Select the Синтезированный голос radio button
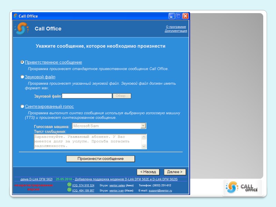The width and height of the screenshot is (276, 207). (x=22, y=106)
